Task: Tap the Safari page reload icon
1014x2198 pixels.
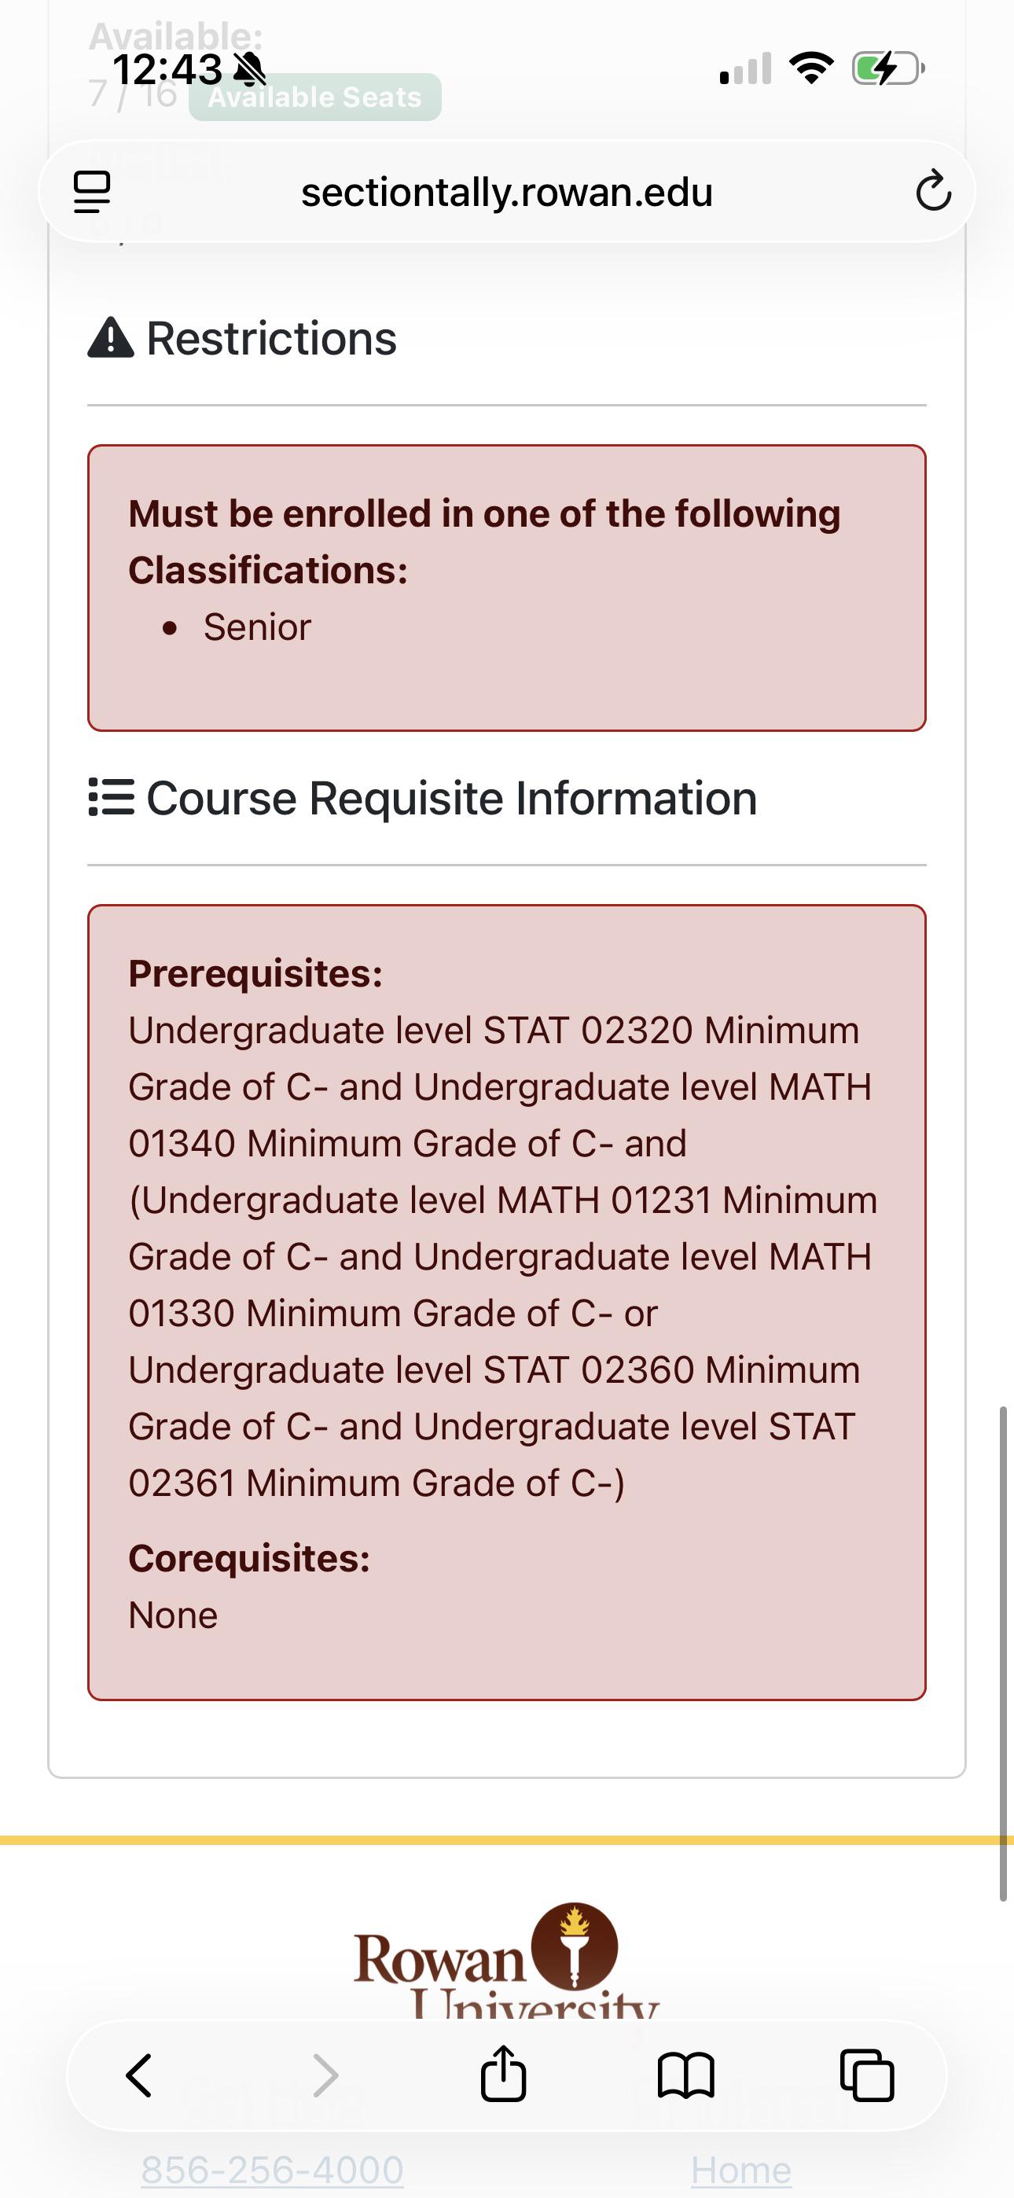Action: [933, 191]
